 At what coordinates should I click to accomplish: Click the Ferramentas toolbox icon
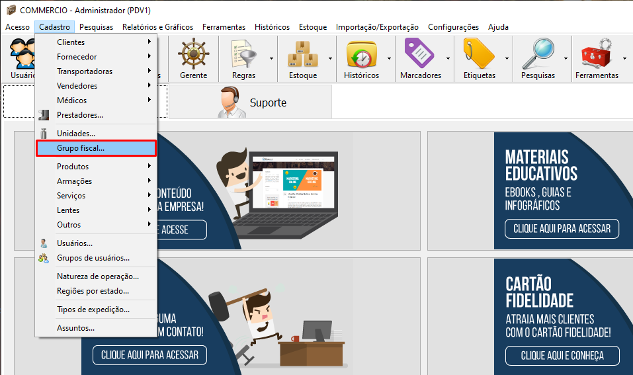pyautogui.click(x=596, y=54)
